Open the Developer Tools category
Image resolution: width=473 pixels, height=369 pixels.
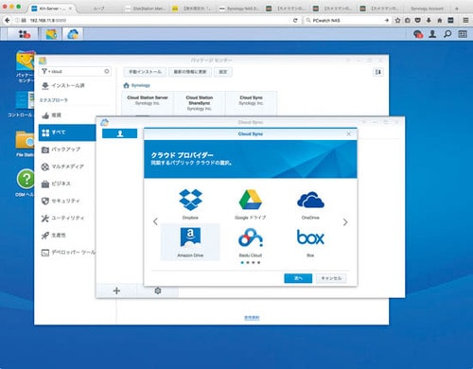point(67,253)
